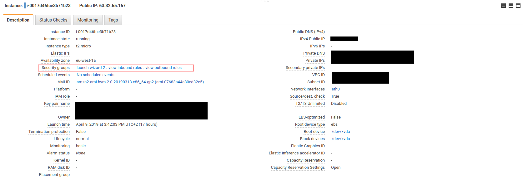The height and width of the screenshot is (180, 523).
Task: Go to the Monitoring tab
Action: (x=88, y=20)
